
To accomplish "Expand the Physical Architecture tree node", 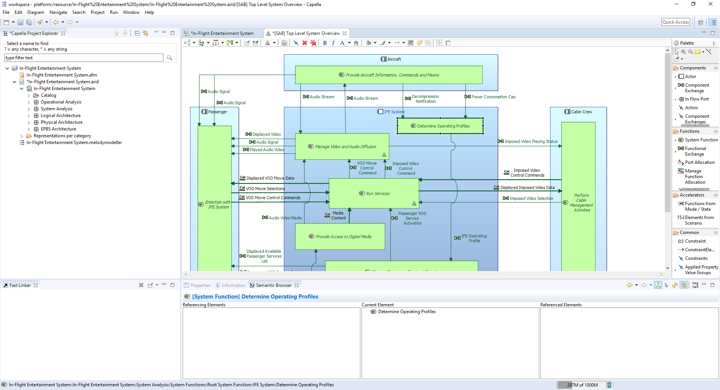I will [29, 123].
